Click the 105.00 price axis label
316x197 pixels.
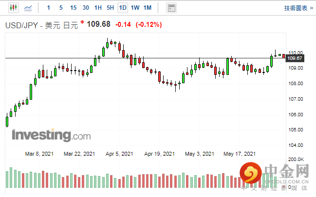click(x=296, y=130)
